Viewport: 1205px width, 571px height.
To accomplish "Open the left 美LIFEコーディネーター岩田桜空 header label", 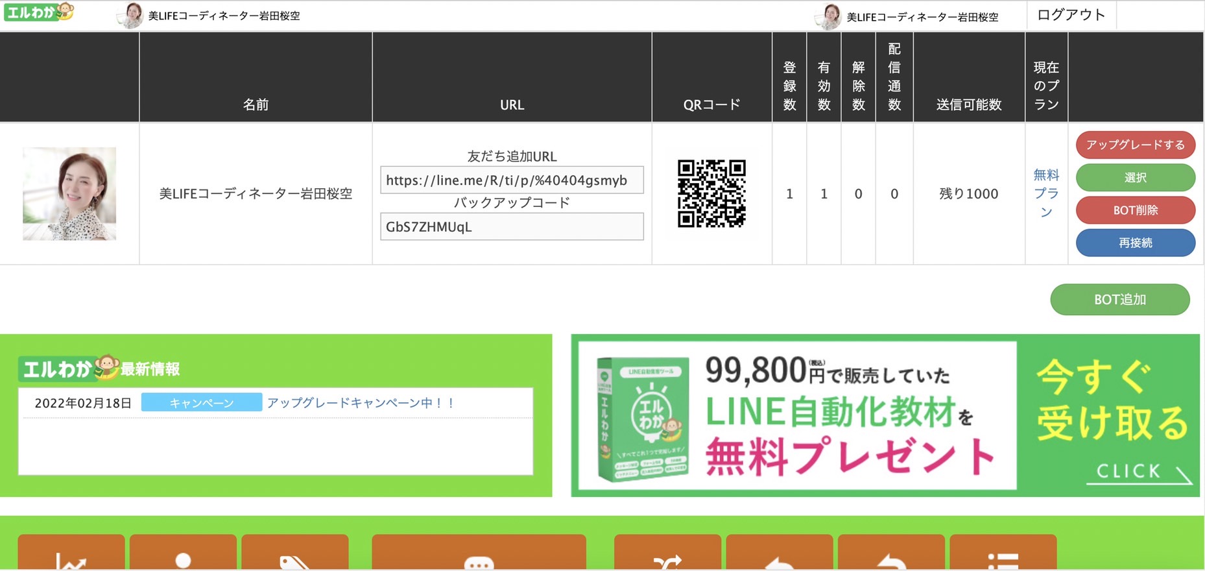I will [x=224, y=16].
